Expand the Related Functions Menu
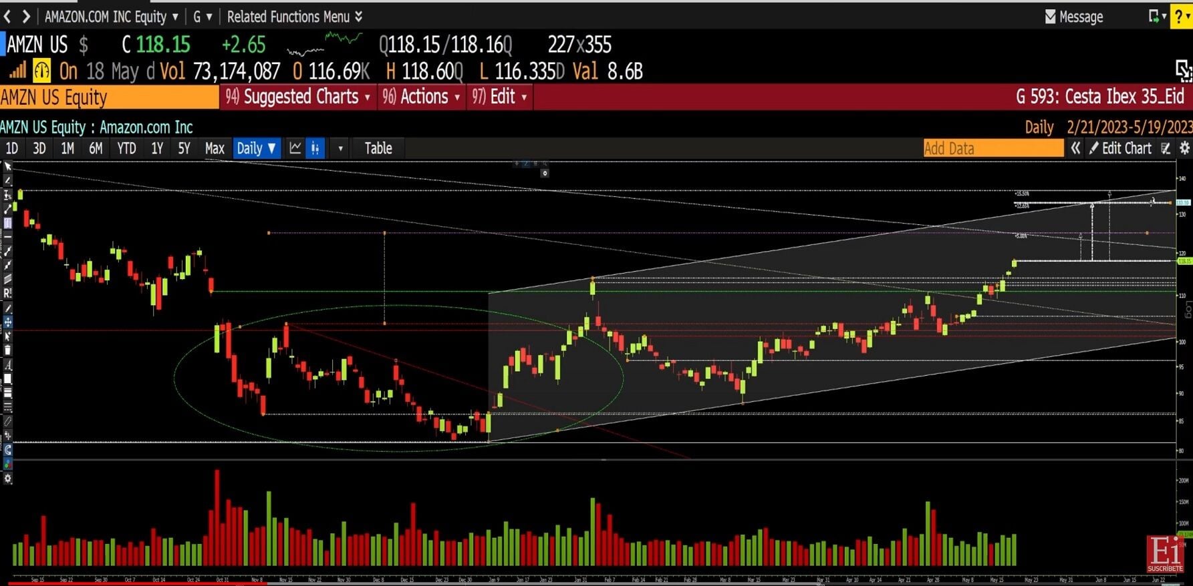 click(x=295, y=17)
